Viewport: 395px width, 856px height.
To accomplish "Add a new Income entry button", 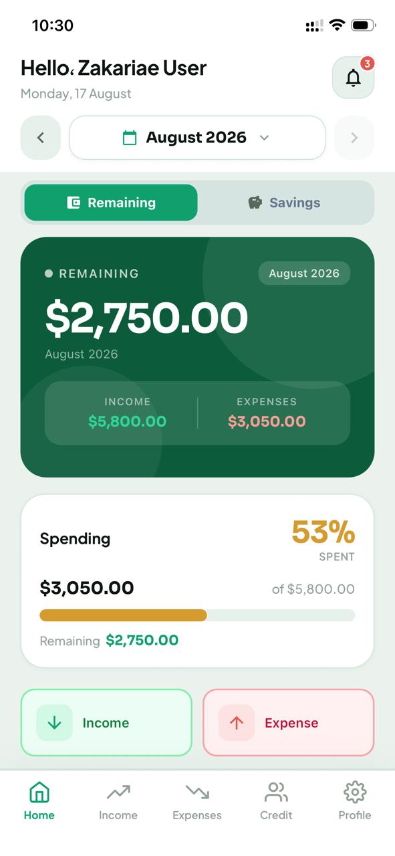I will [x=106, y=723].
